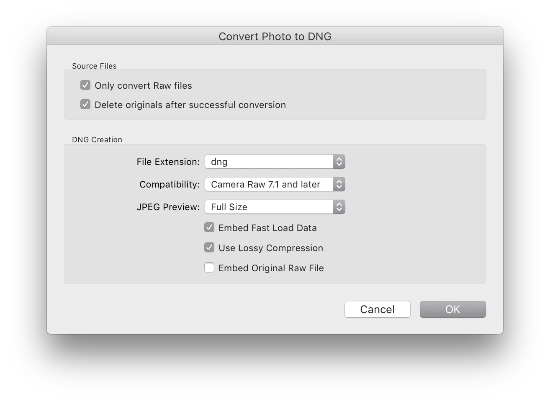Click File Extension stepper arrows icon
The width and height of the screenshot is (550, 401).
(x=339, y=162)
